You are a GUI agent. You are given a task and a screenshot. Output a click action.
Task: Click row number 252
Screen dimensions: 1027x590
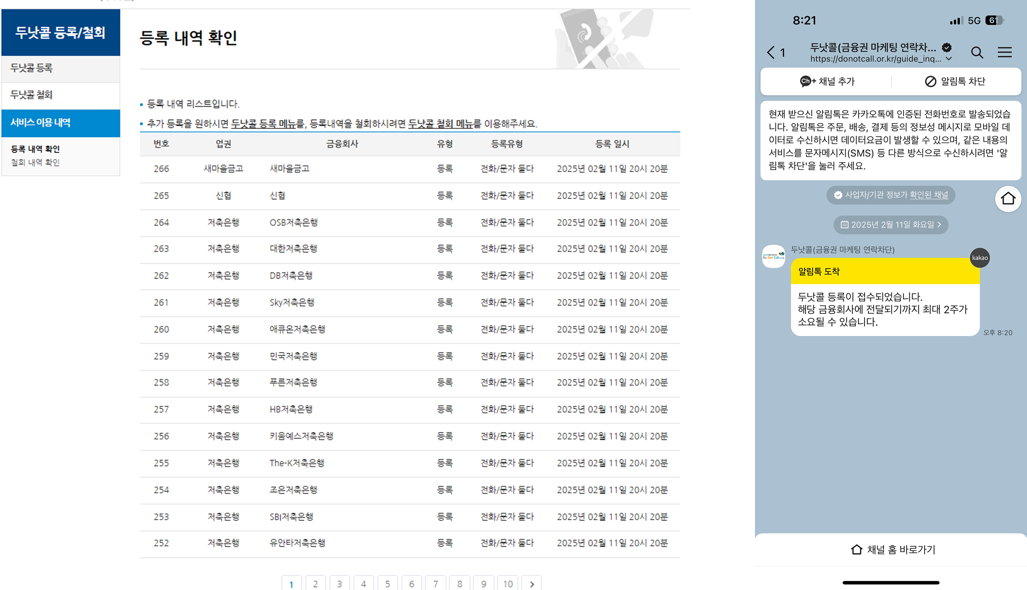point(161,544)
